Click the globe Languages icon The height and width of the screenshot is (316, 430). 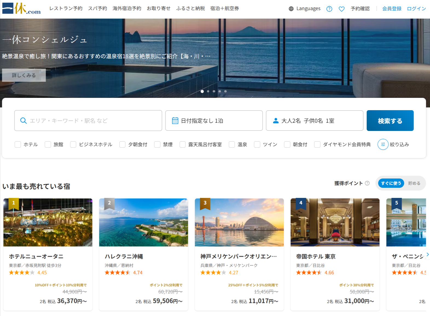point(291,9)
